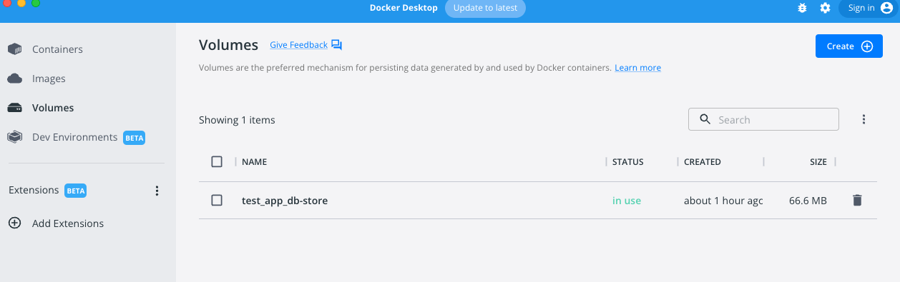Focus the volumes Search field
Screen dimensions: 900x282
tap(763, 119)
